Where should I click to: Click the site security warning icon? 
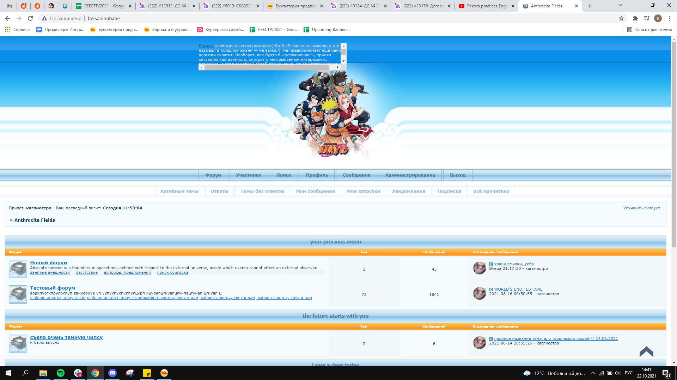click(x=44, y=18)
